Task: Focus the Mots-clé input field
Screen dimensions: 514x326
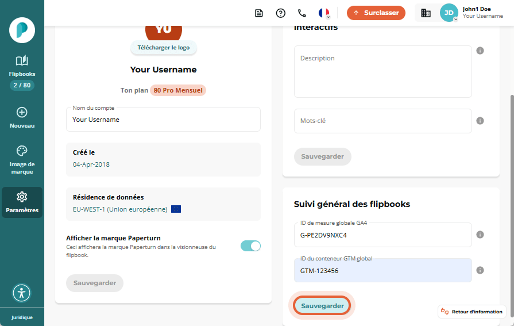Action: (x=383, y=121)
